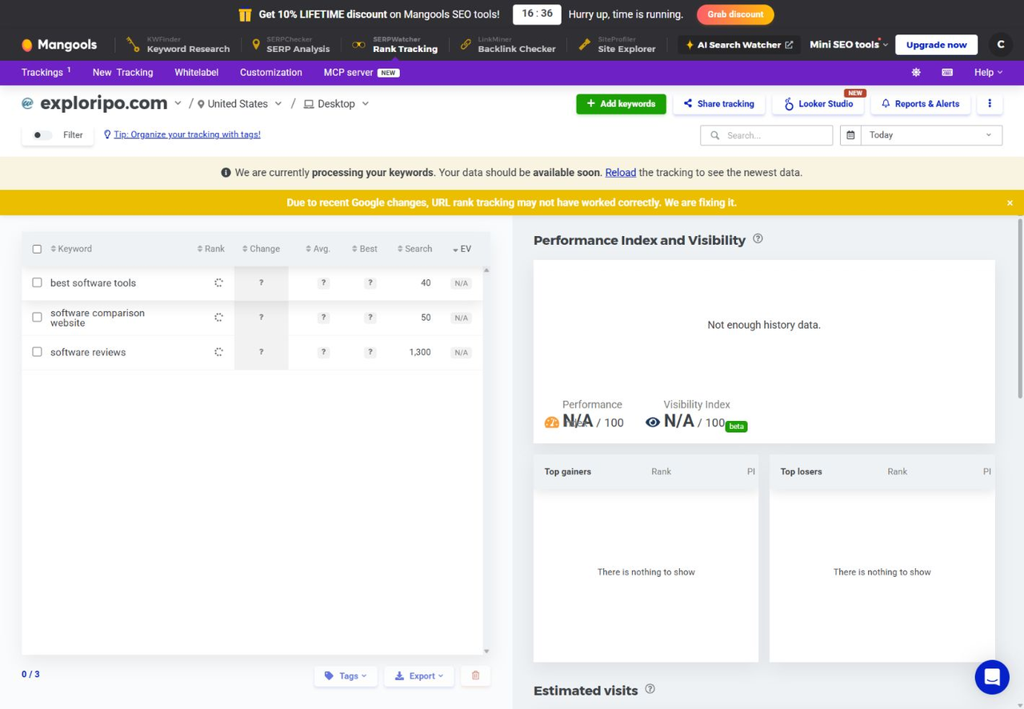Expand the exploripo.com domain dropdown
Viewport: 1024px width, 709px height.
coord(178,104)
